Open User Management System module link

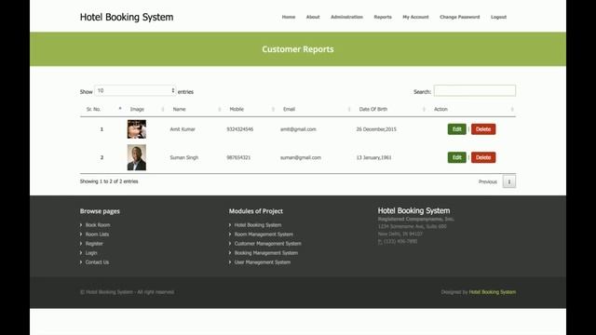[263, 262]
